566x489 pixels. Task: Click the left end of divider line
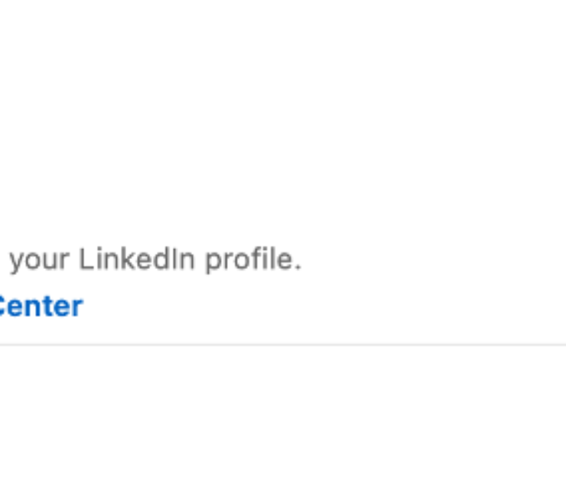(x=5, y=345)
